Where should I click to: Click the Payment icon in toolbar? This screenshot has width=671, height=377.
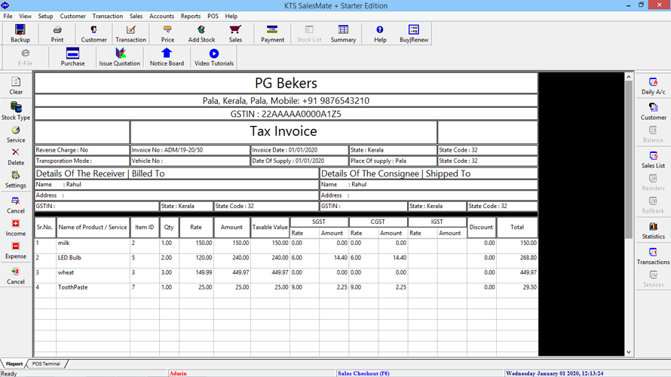(272, 33)
